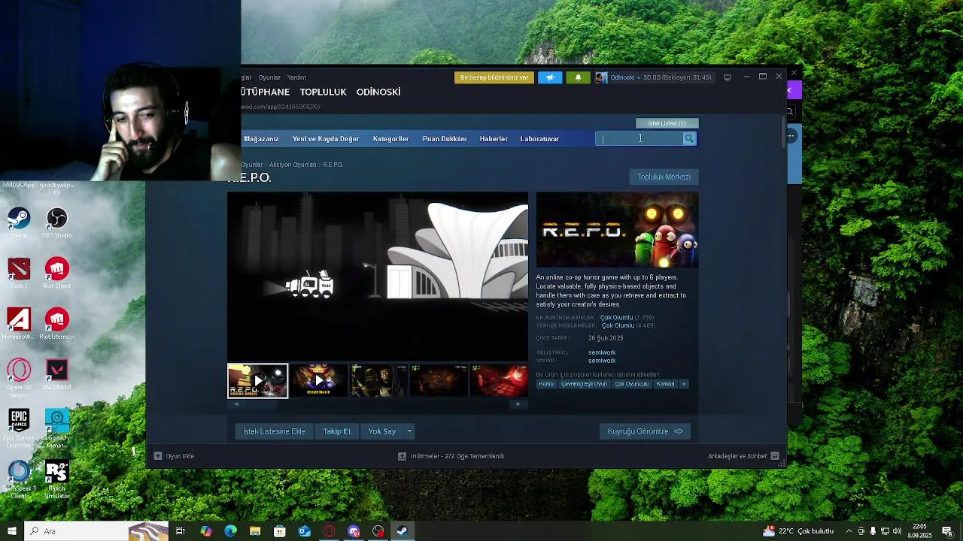The height and width of the screenshot is (541, 963).
Task: Switch to Opera GX in the taskbar
Action: tap(329, 531)
